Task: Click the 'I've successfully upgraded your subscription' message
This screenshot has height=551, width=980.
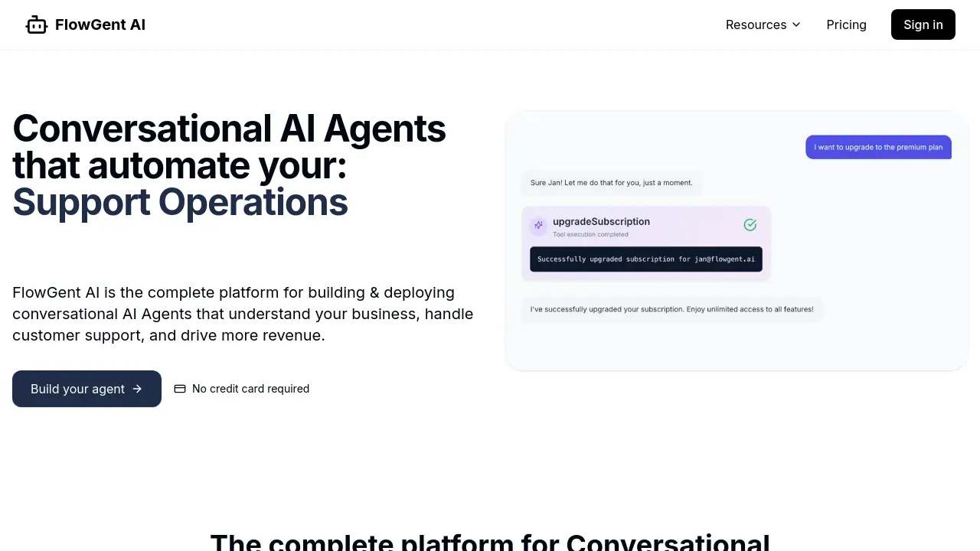Action: [671, 309]
